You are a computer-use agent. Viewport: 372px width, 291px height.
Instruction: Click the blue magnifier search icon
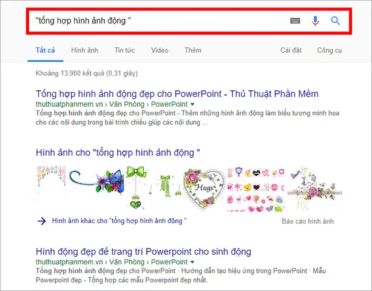coord(335,21)
